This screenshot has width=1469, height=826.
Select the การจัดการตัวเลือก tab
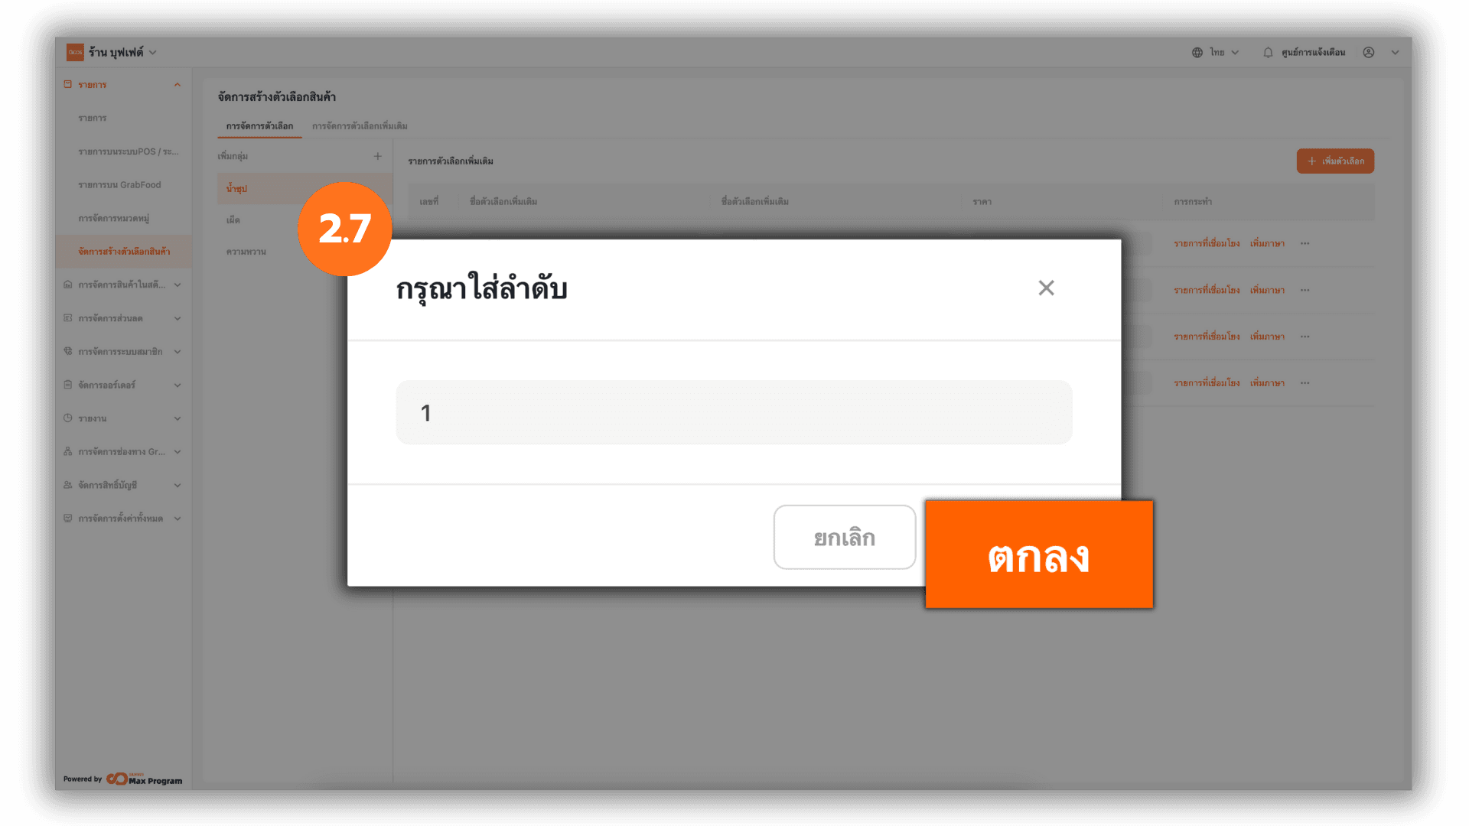pyautogui.click(x=259, y=125)
